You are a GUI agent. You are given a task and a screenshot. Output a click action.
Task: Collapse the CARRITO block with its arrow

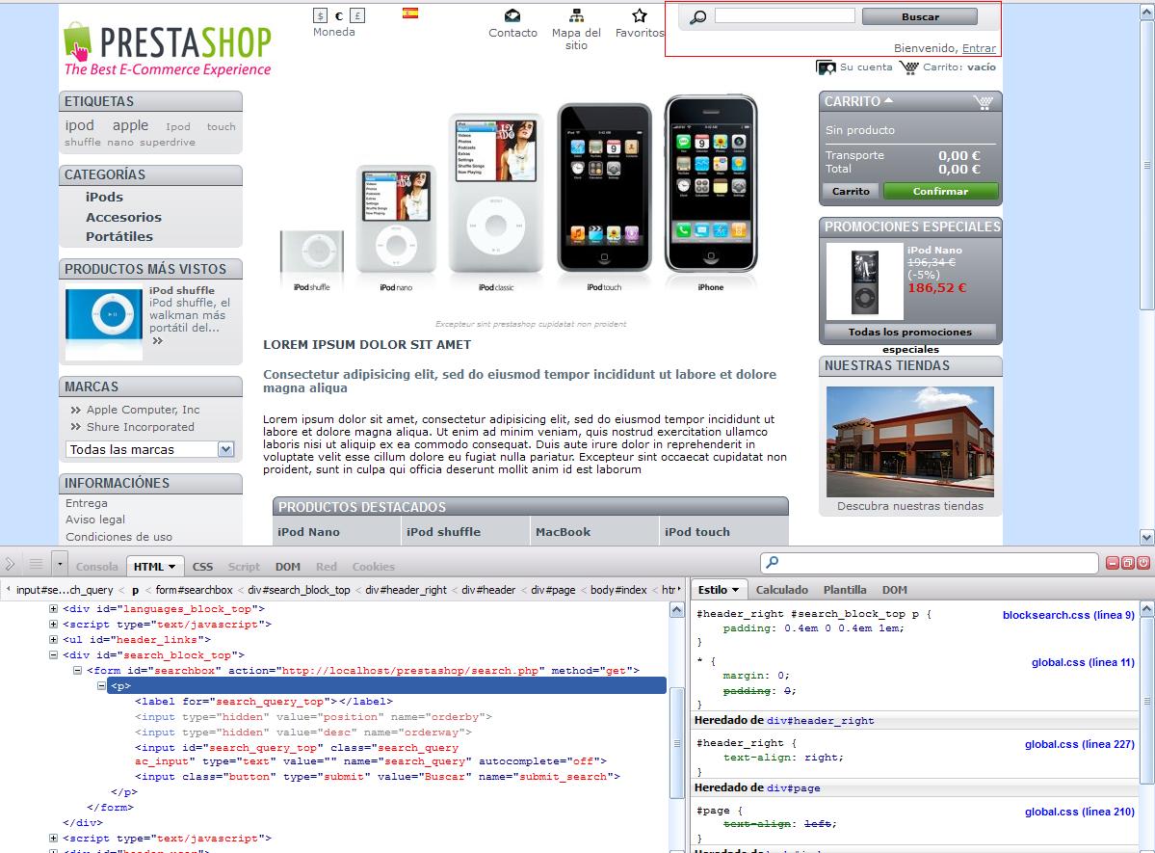point(888,100)
